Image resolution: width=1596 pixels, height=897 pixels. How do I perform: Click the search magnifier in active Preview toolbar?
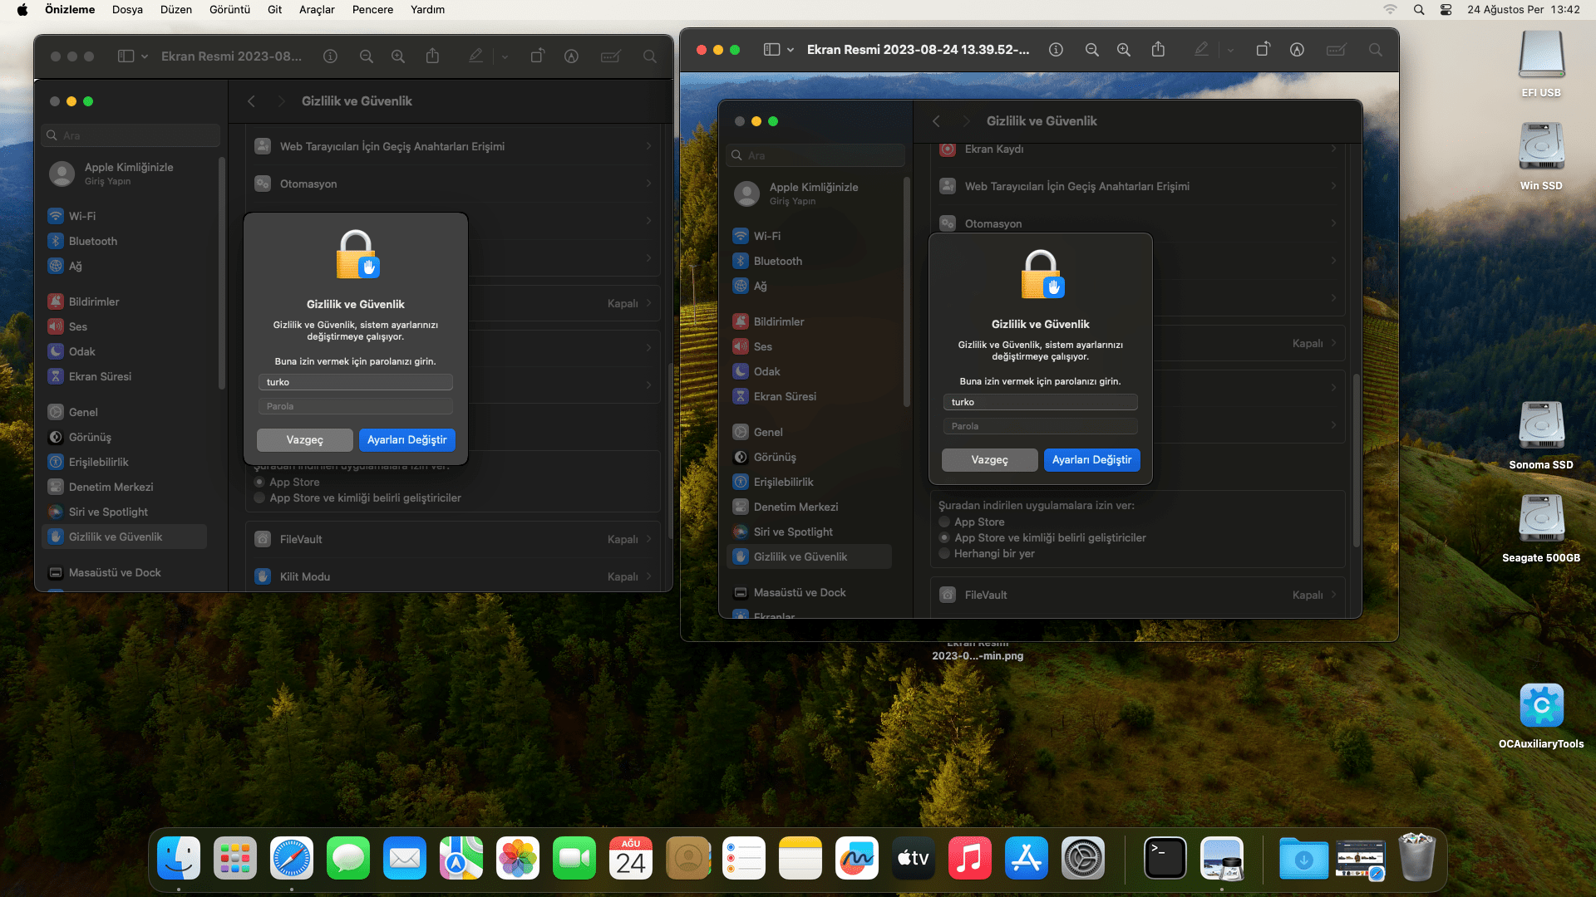click(x=1376, y=50)
